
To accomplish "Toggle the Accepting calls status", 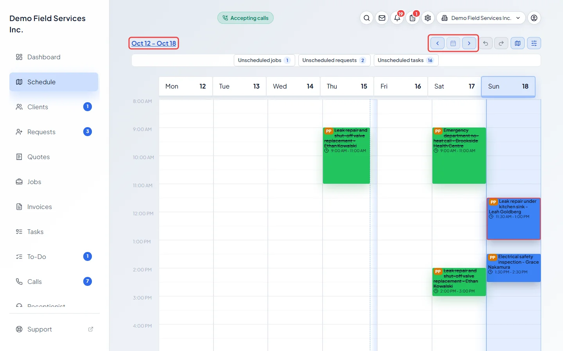I will click(246, 18).
